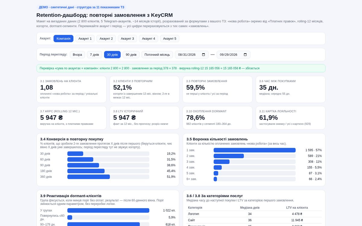Click the 3.6 Час між покупками card
362x226 pixels.
coord(291,89)
